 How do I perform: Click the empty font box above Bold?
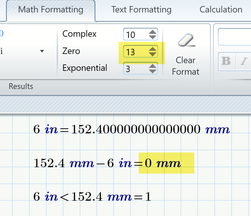(x=234, y=37)
